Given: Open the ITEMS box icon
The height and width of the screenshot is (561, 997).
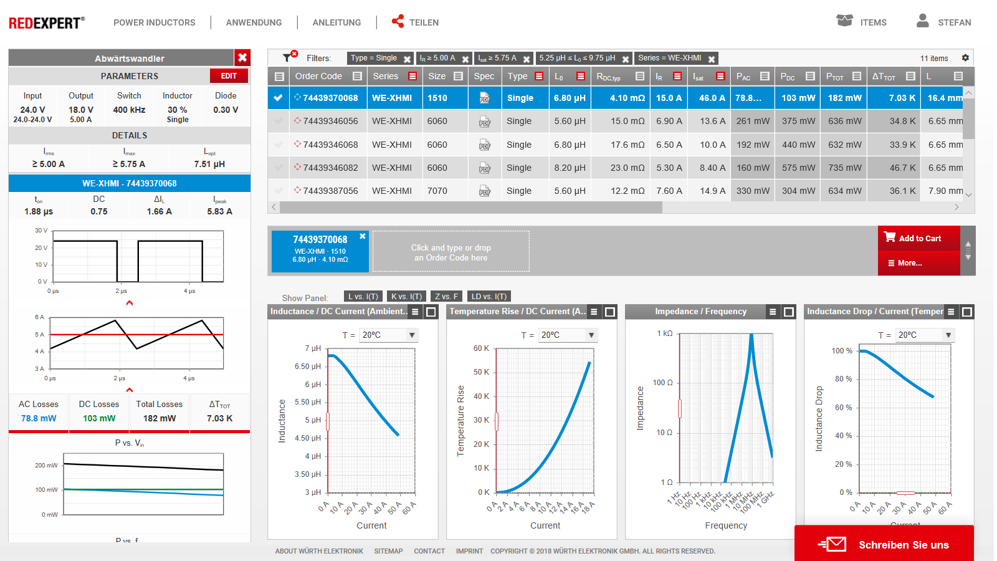Looking at the screenshot, I should click(x=844, y=21).
